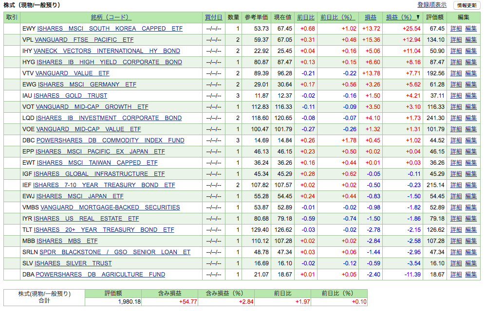Sort by 前日比 column header

pyautogui.click(x=306, y=17)
